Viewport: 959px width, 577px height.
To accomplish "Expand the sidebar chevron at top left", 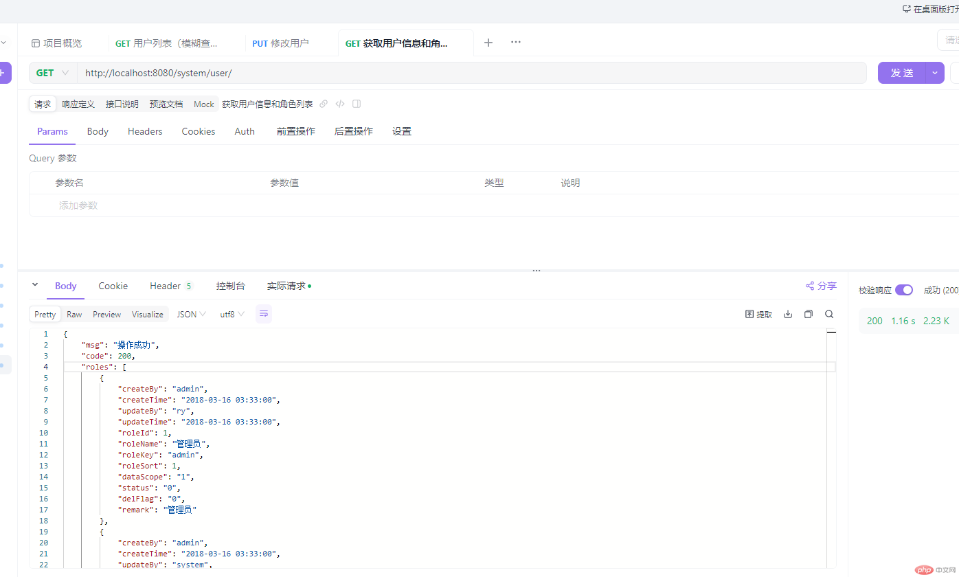I will [3, 43].
